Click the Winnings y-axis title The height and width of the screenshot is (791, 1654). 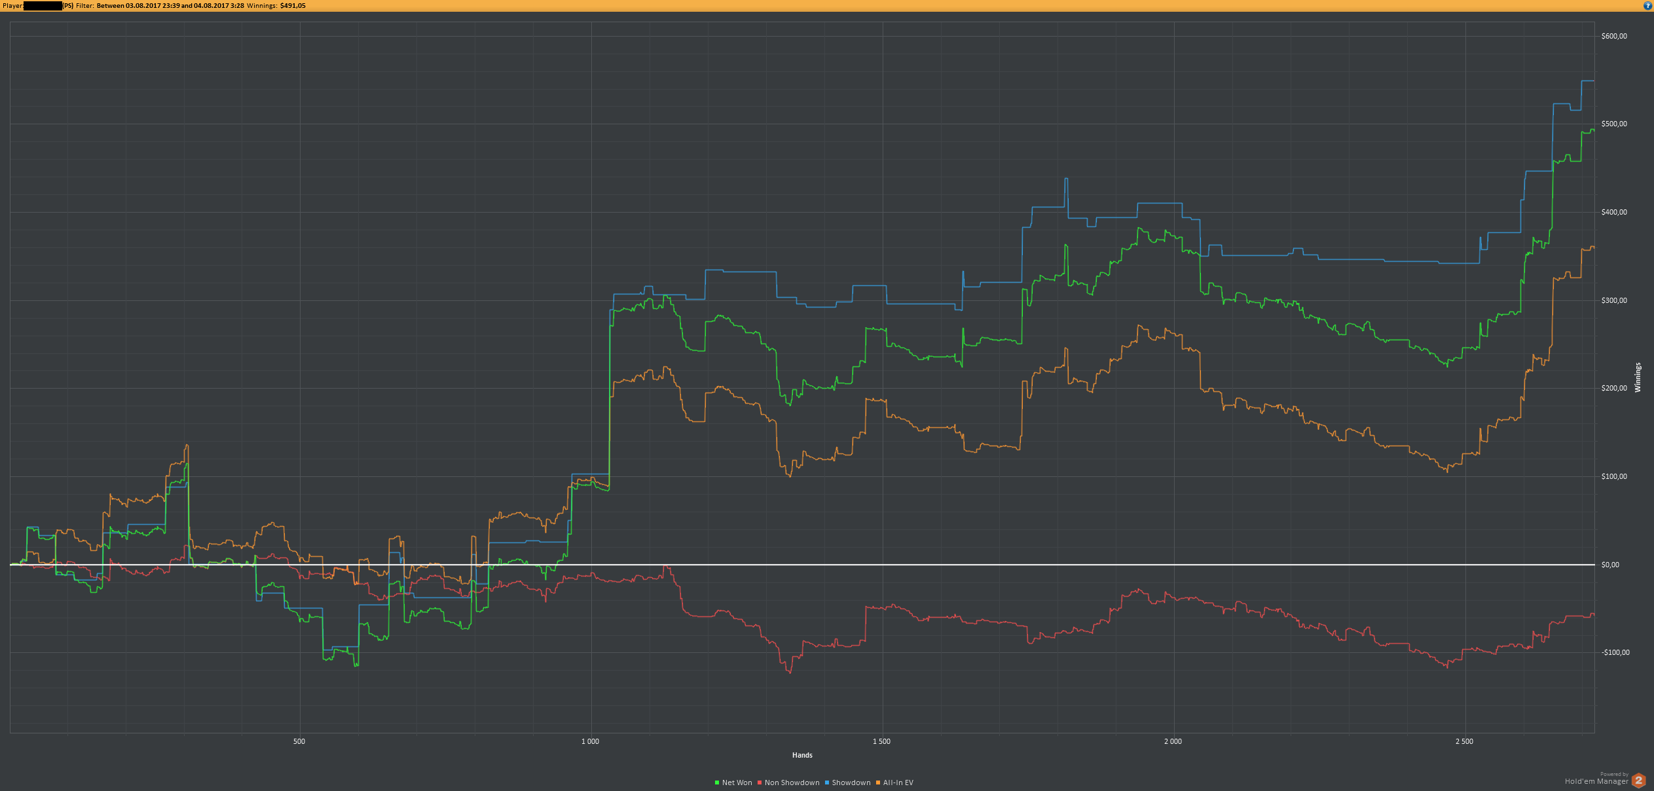(1638, 378)
